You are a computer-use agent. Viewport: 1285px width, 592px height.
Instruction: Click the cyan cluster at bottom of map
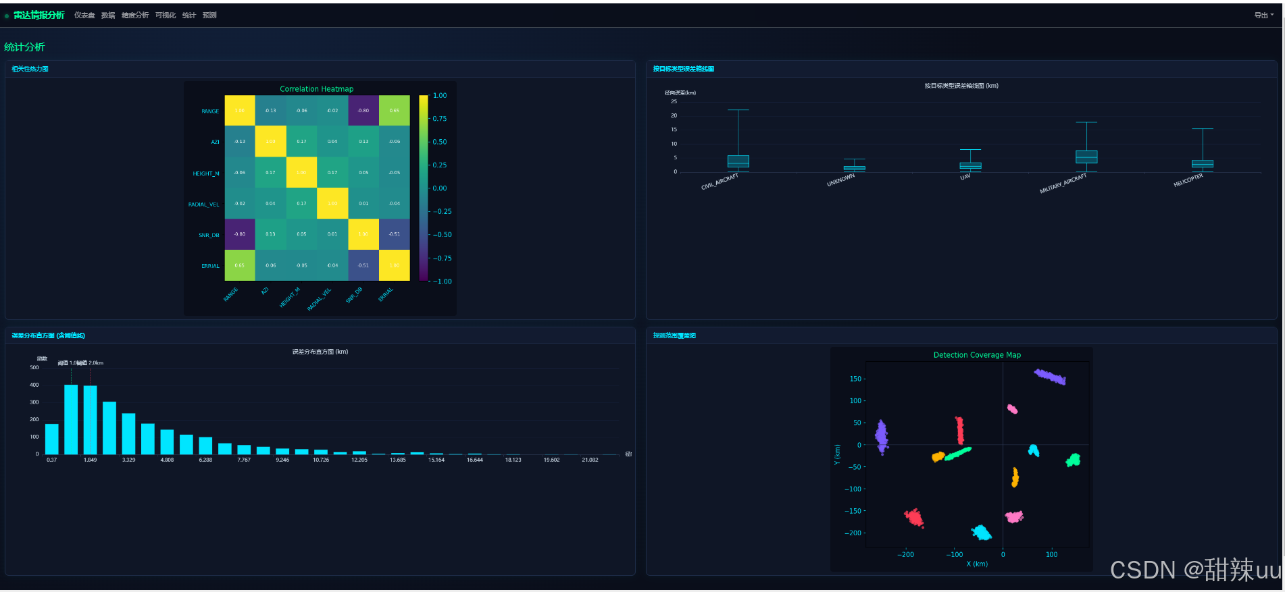[x=982, y=533]
